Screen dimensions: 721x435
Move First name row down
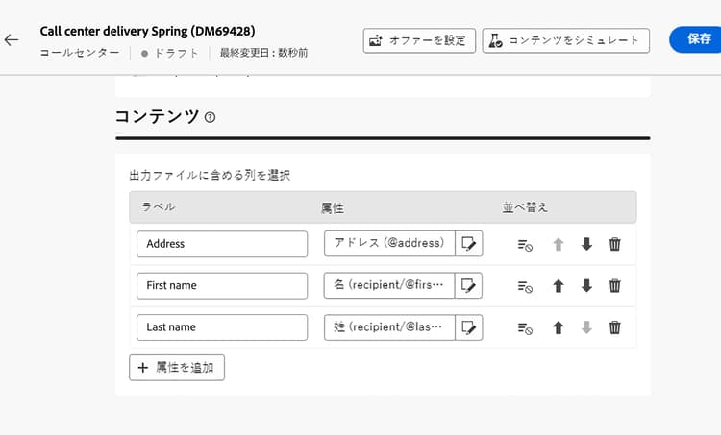586,286
